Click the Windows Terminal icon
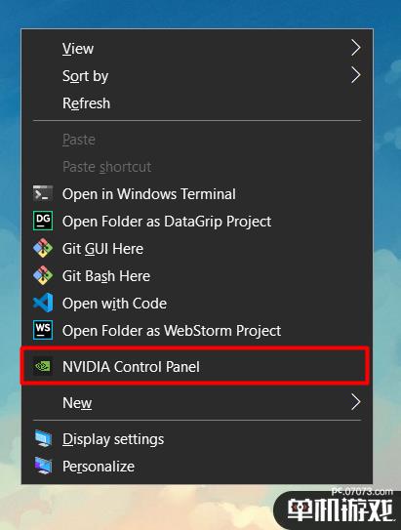401x530 pixels. 43,193
